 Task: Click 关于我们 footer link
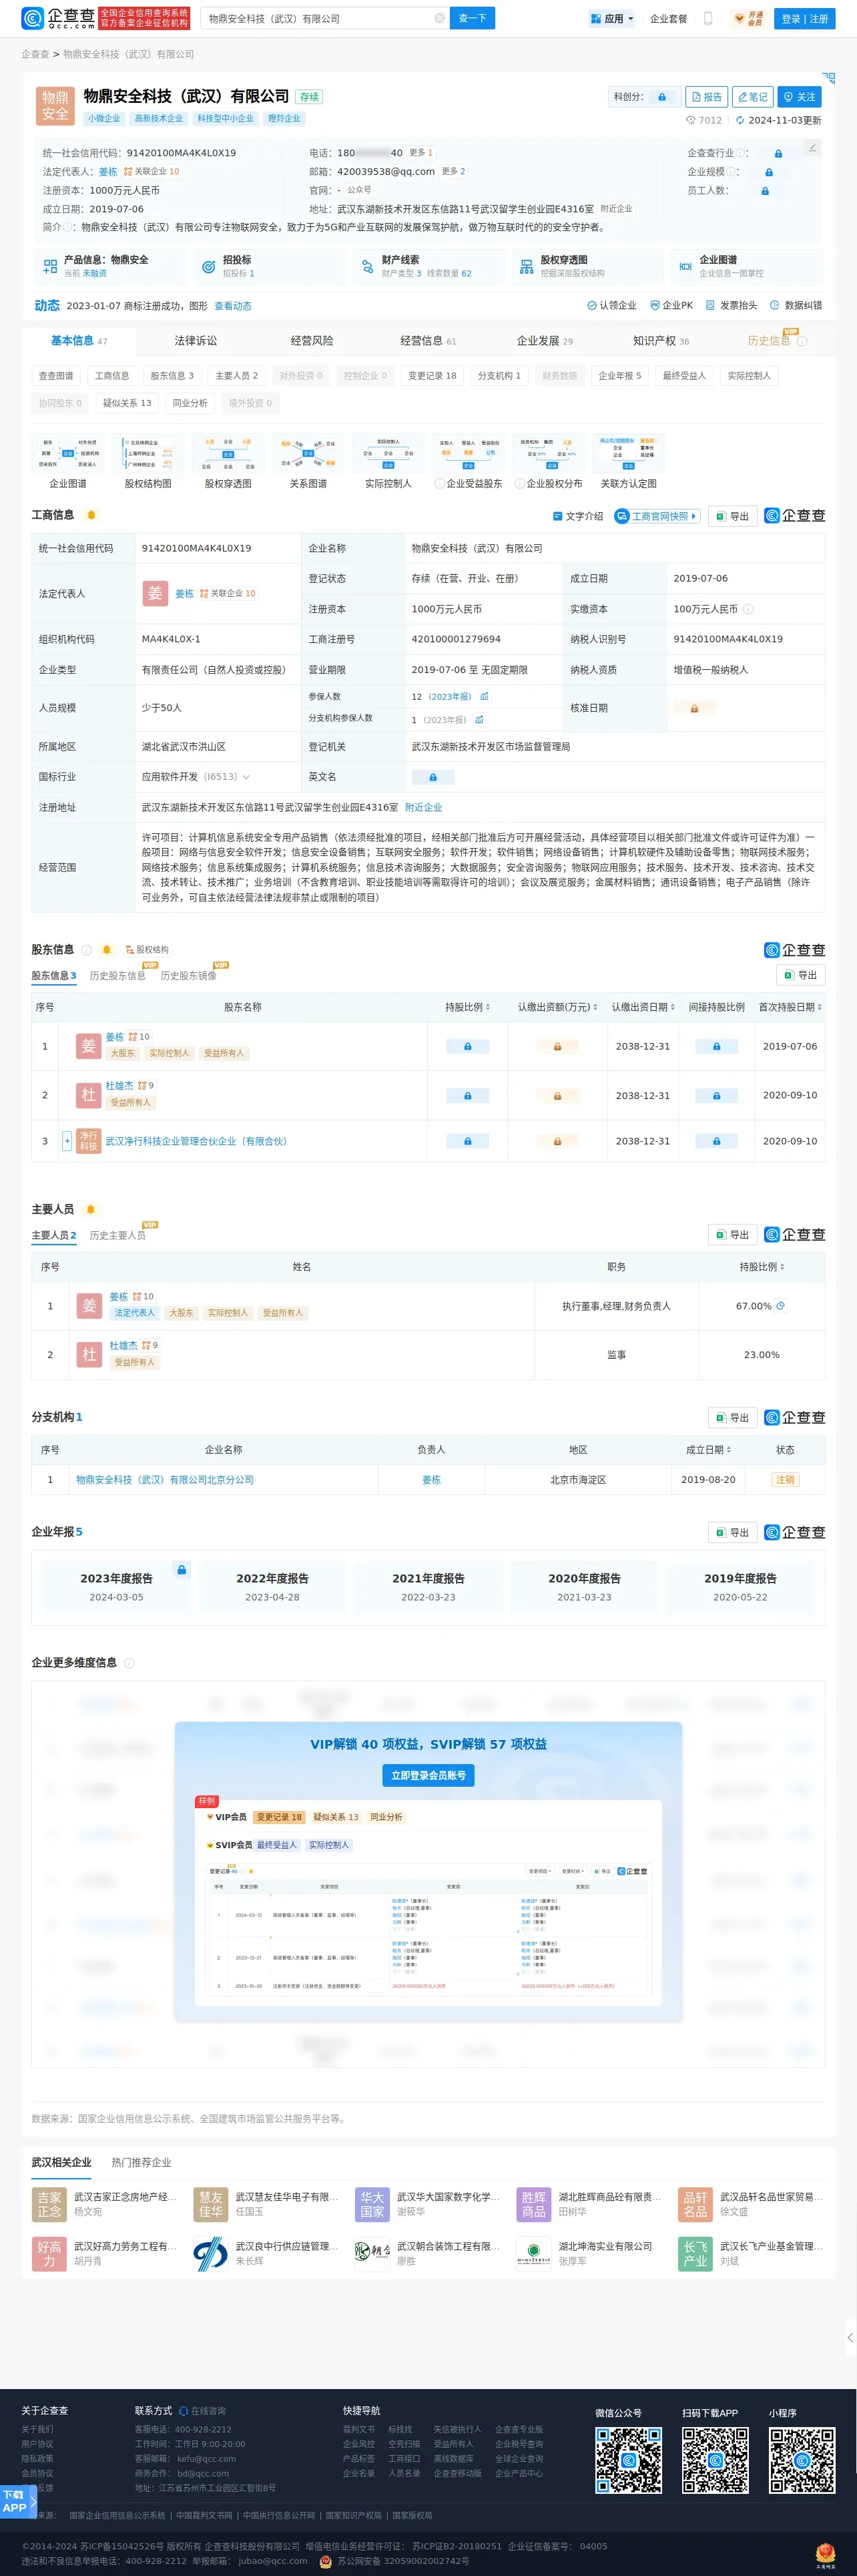[38, 2429]
